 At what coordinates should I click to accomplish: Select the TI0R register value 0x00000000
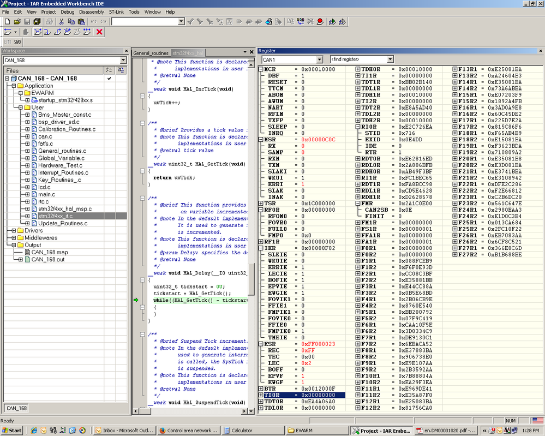318,395
